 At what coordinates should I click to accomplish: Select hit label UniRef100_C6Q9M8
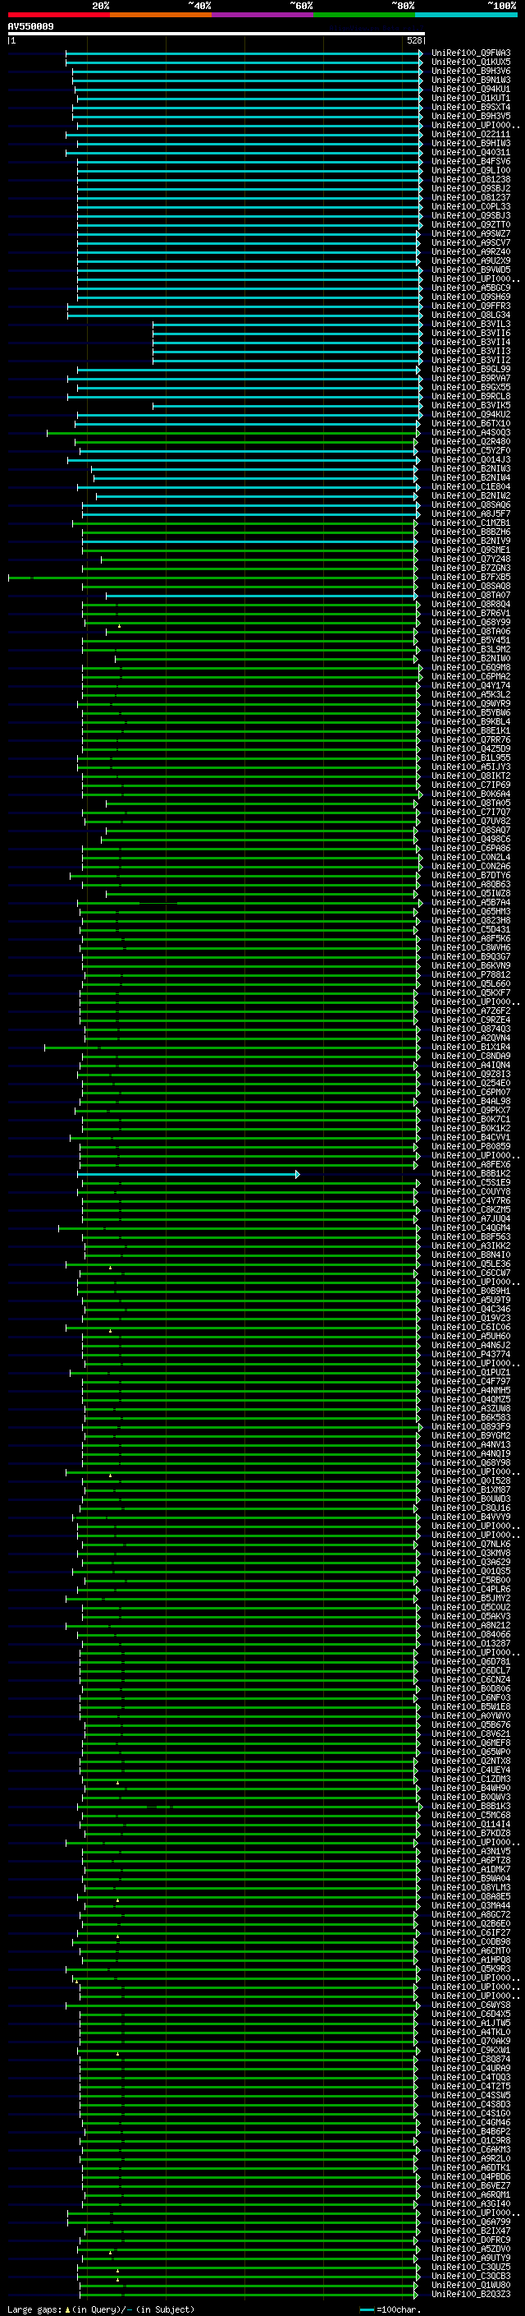pyautogui.click(x=471, y=667)
